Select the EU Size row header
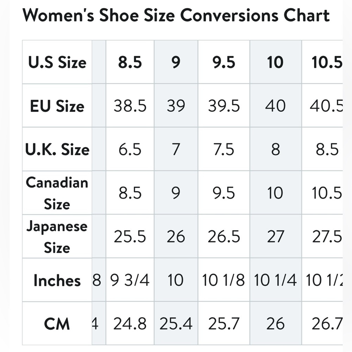352x352 pixels. (57, 106)
